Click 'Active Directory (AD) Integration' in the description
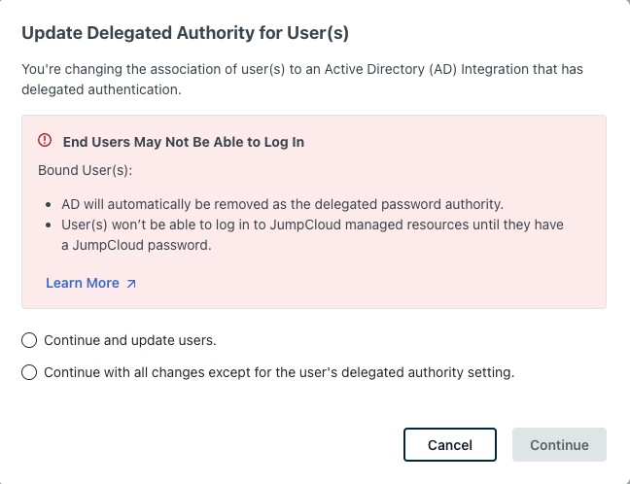630x484 pixels. coord(418,70)
